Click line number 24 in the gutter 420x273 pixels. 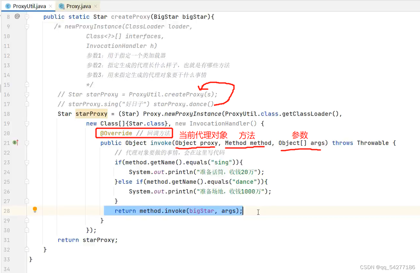point(7,172)
